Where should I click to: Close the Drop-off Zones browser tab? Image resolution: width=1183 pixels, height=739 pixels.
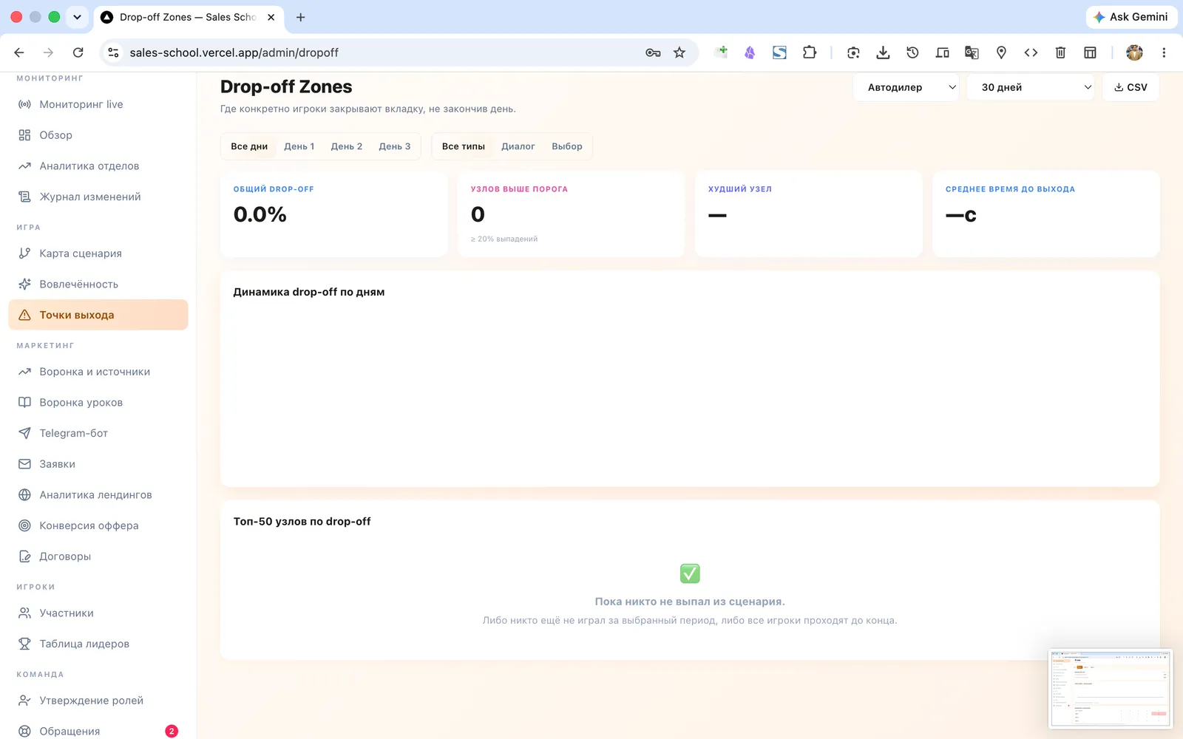[271, 17]
